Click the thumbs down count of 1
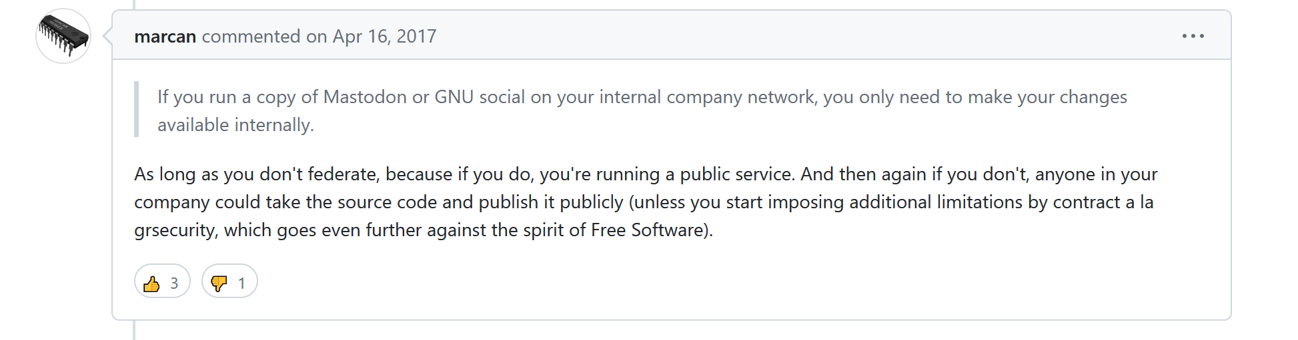Screen dimensions: 1298x340 [241, 283]
